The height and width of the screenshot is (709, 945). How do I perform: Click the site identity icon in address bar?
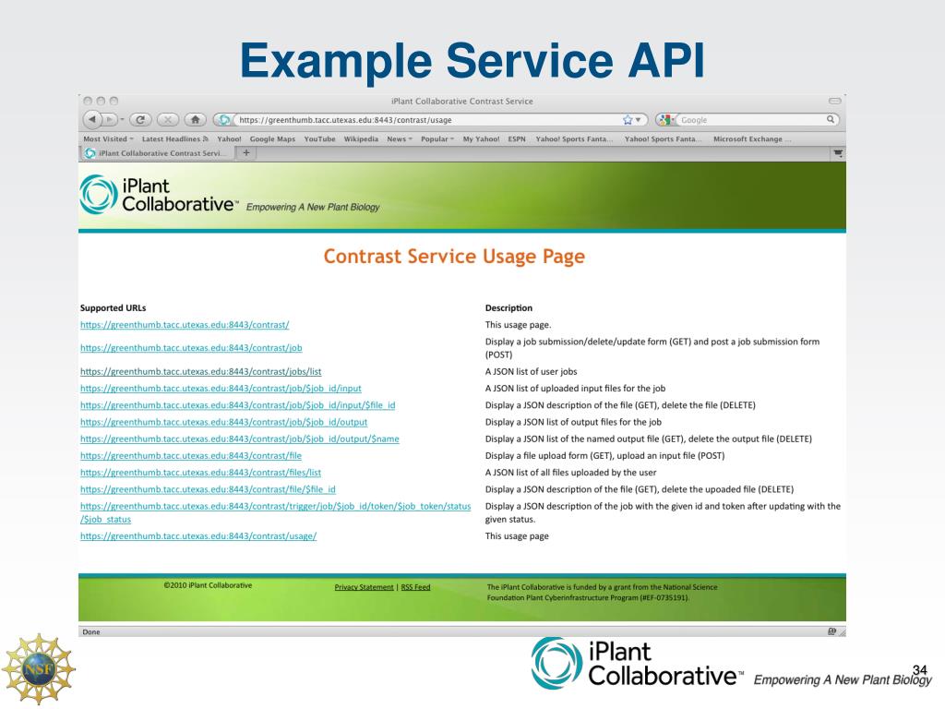(224, 120)
